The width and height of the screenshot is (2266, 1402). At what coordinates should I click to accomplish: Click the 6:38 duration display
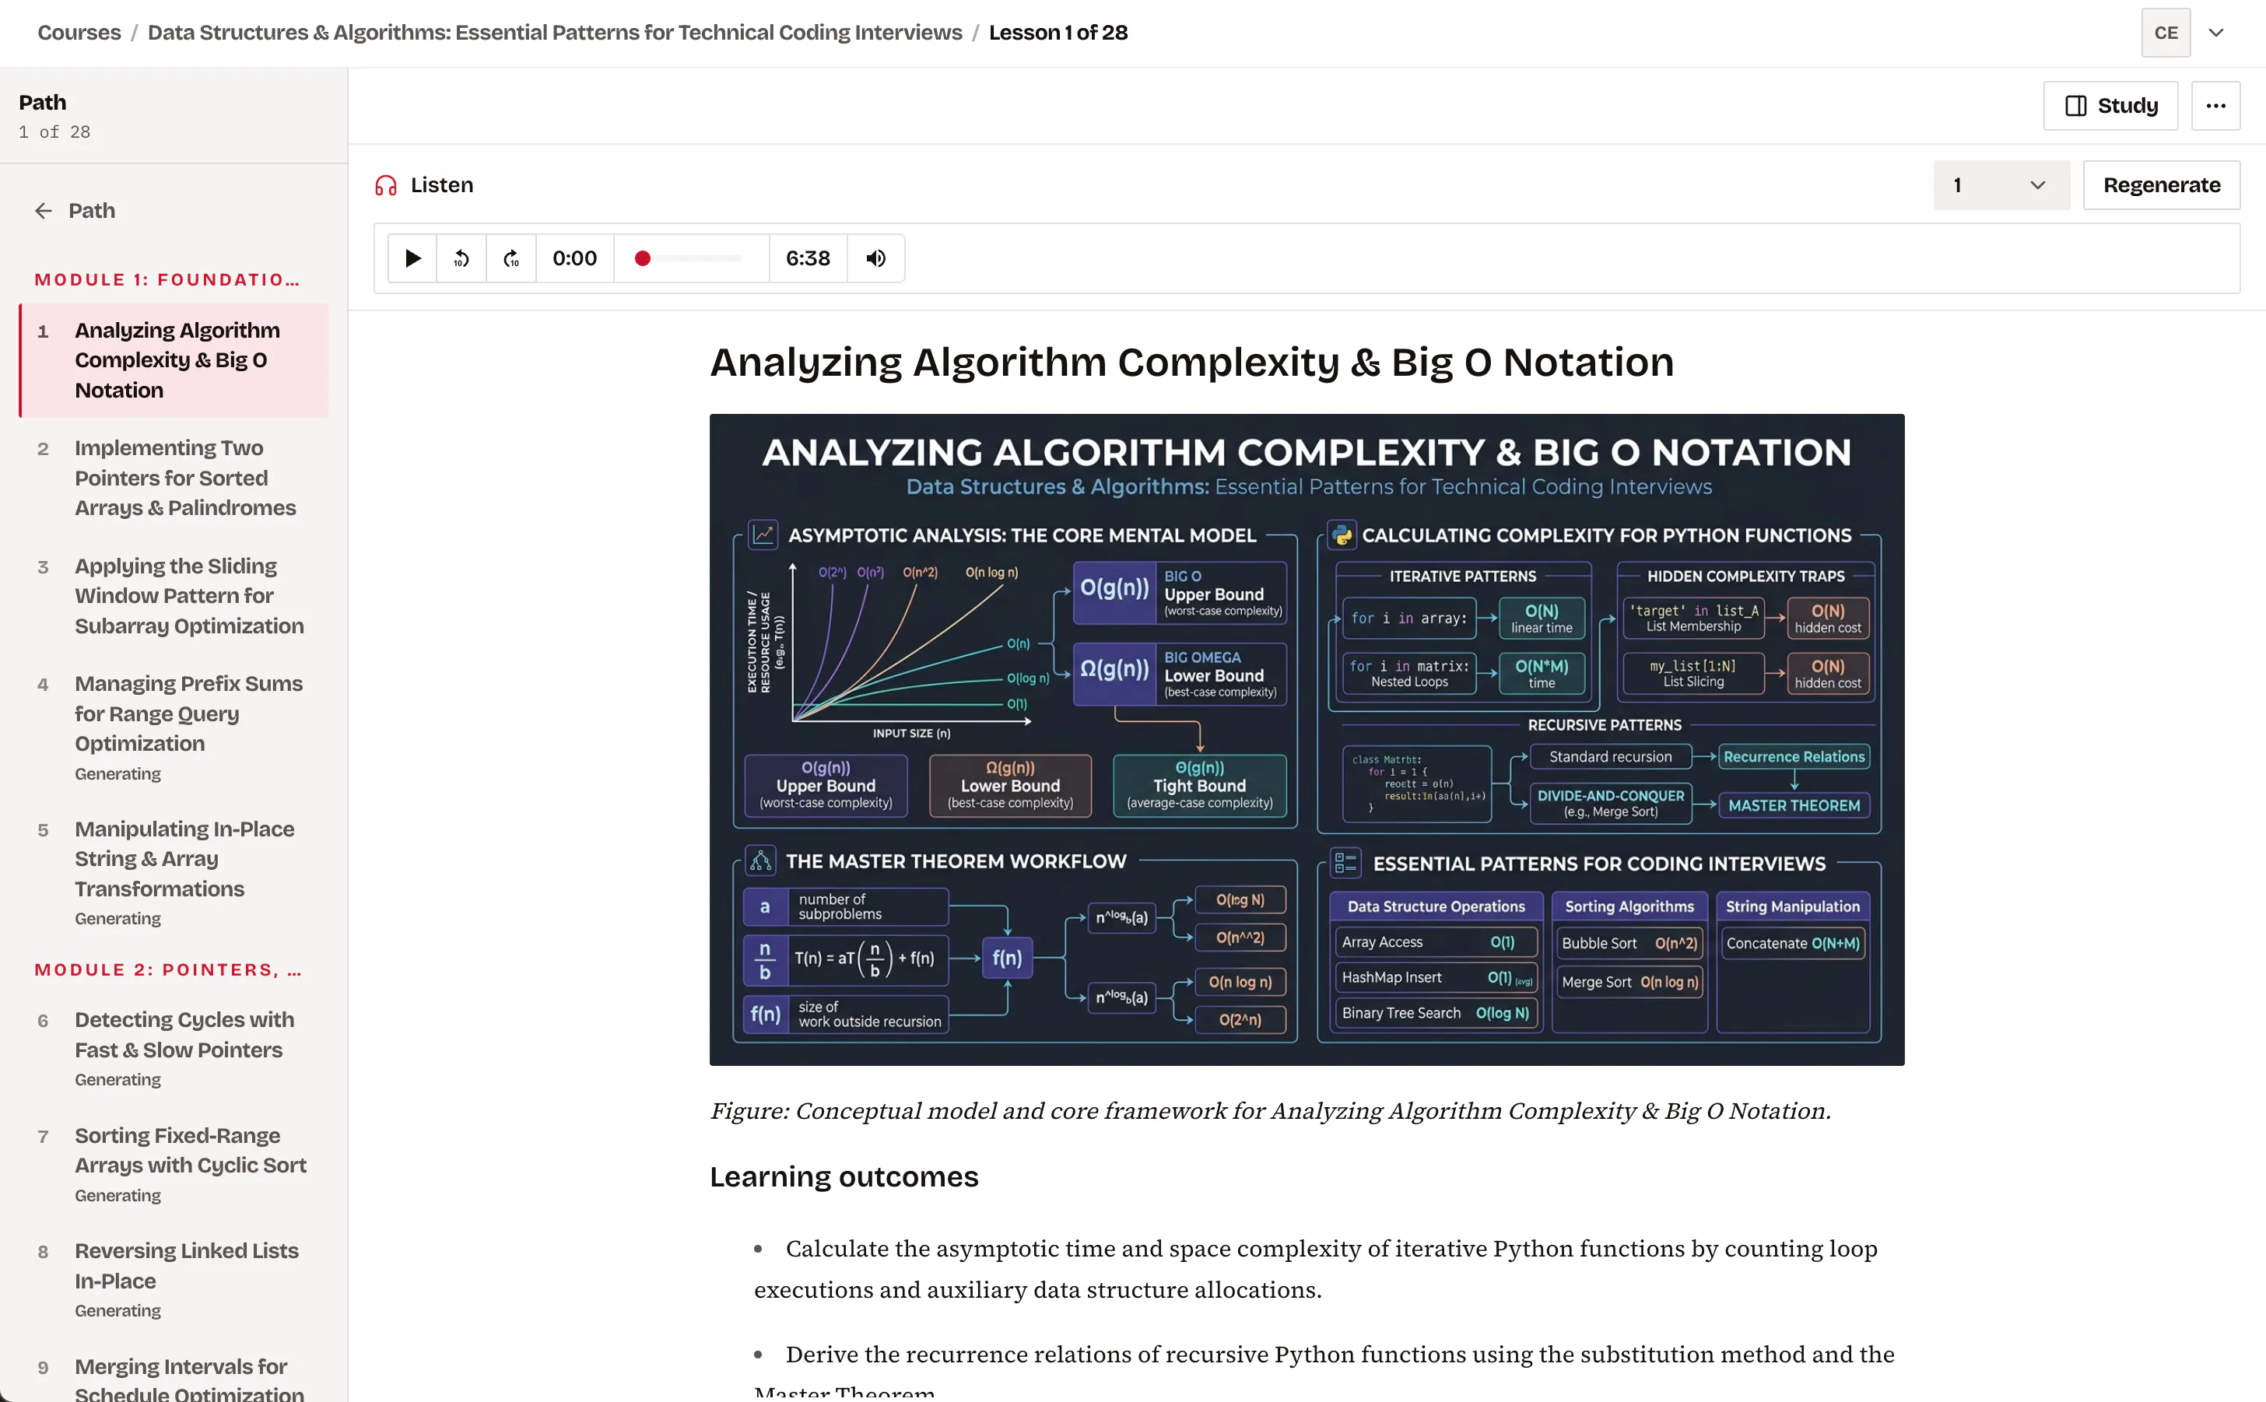point(808,258)
